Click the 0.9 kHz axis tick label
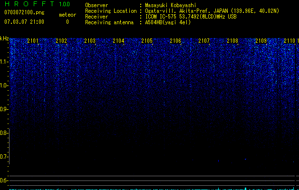 (4, 109)
